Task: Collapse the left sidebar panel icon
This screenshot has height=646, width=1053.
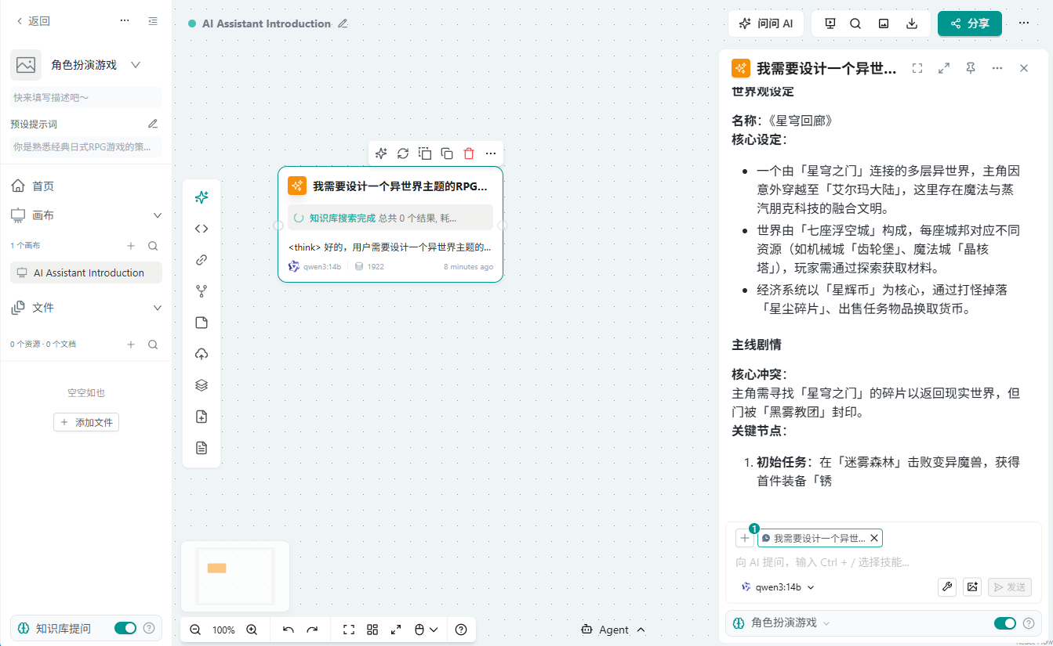Action: coord(153,21)
